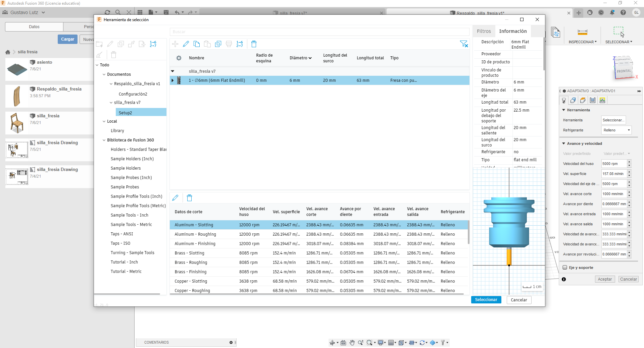Increase Velocidad del huso stepper
The height and width of the screenshot is (348, 644).
[629, 162]
